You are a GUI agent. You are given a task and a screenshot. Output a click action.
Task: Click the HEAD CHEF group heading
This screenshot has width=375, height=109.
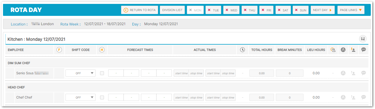[x=16, y=87]
